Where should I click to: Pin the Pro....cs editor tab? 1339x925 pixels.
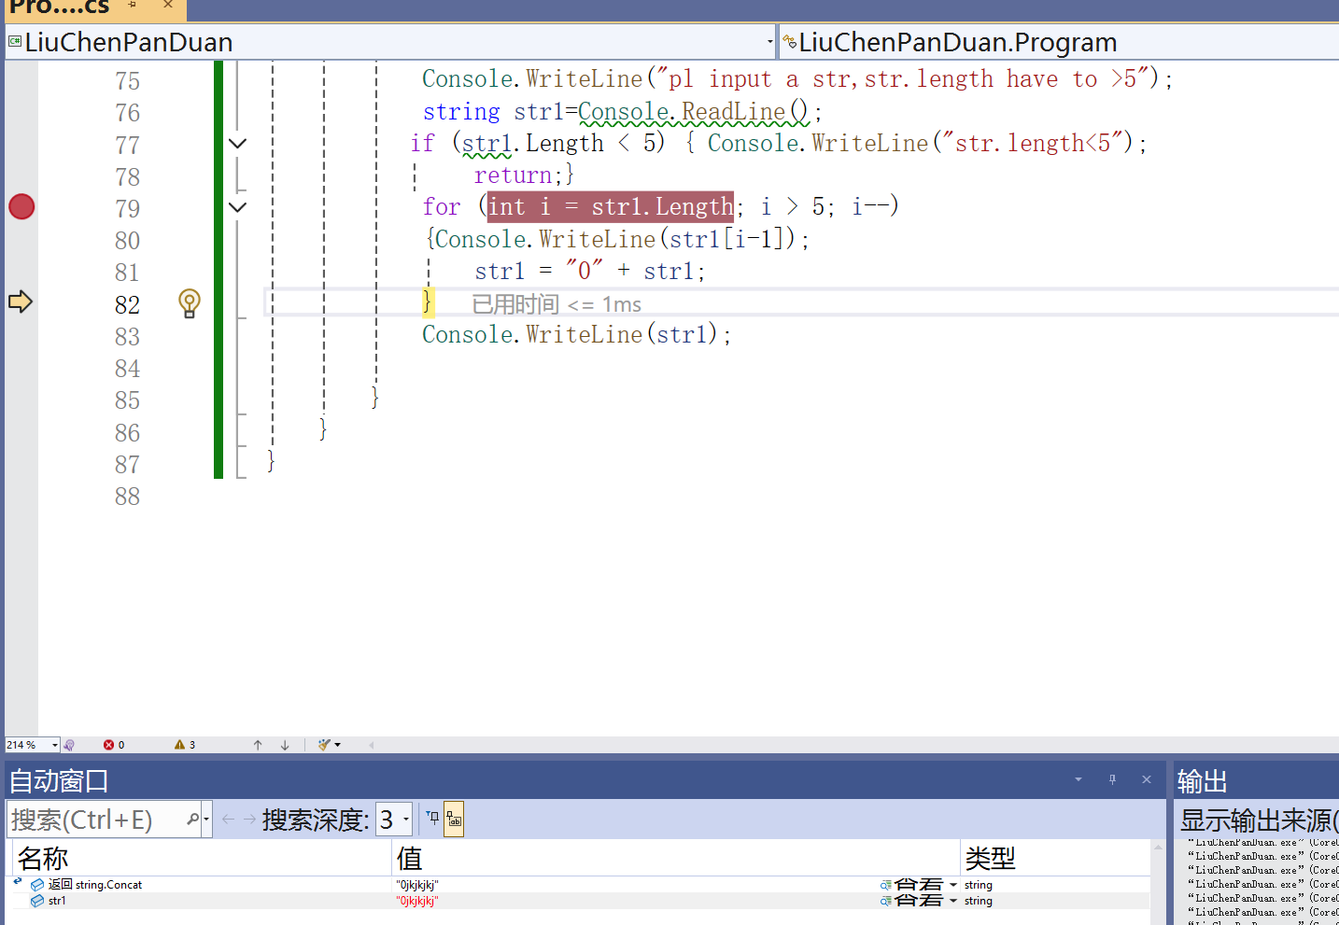click(x=133, y=6)
